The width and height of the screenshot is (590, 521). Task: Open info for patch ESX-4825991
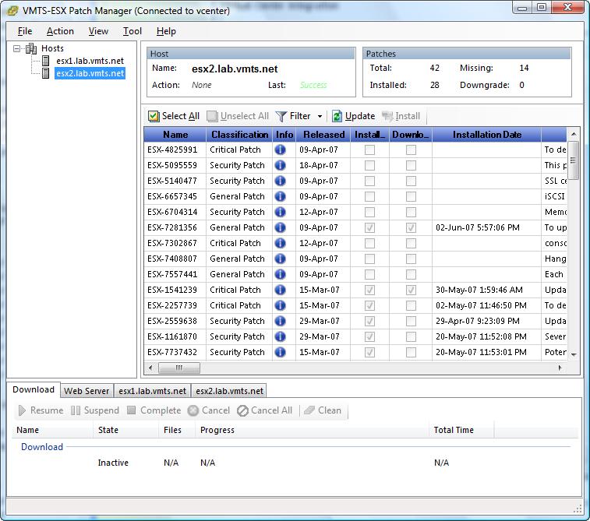(280, 150)
